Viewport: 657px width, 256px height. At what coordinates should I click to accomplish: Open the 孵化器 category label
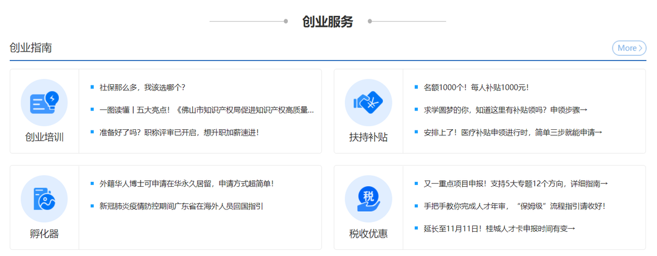pos(44,234)
